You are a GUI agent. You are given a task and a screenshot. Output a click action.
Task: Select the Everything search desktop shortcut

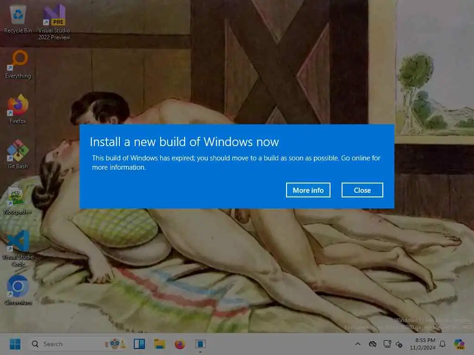[18, 65]
